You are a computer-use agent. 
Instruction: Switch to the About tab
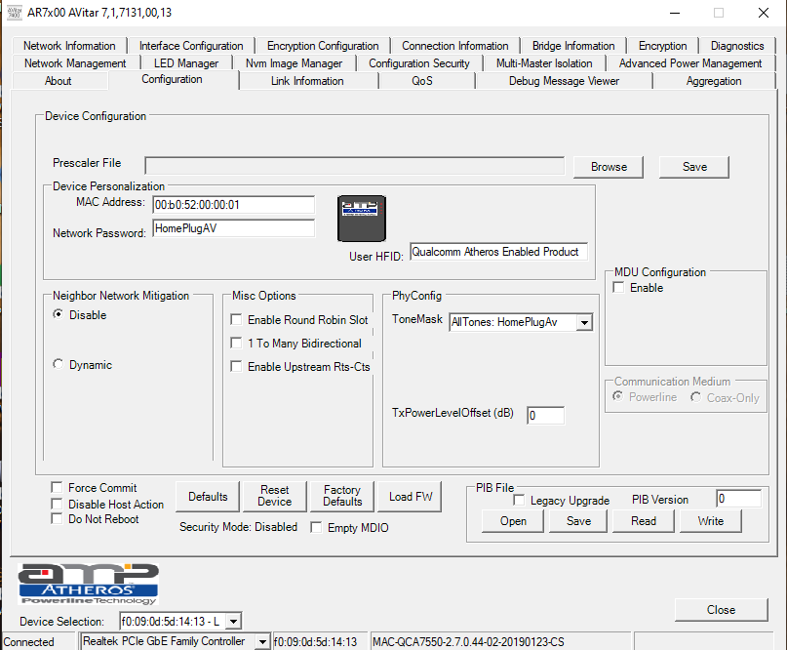(59, 81)
